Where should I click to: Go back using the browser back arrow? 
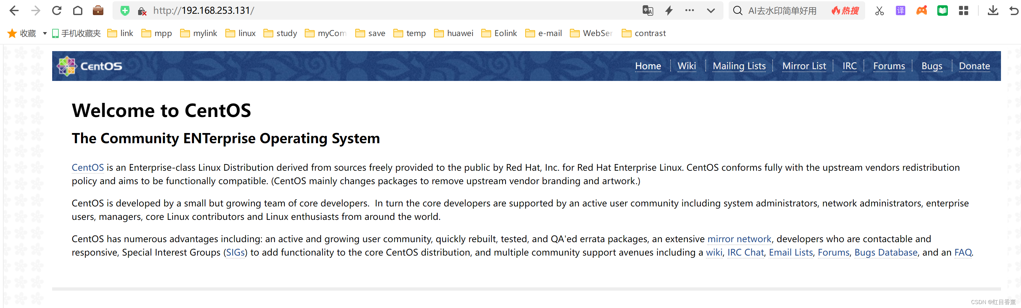(x=14, y=11)
